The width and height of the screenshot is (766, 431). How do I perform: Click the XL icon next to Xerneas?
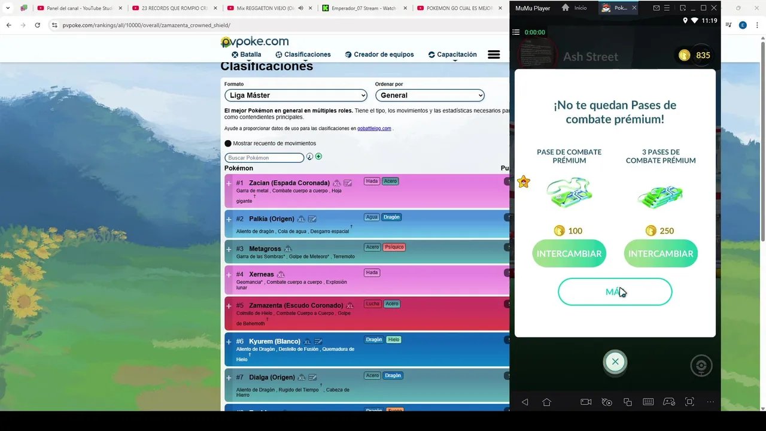[281, 274]
